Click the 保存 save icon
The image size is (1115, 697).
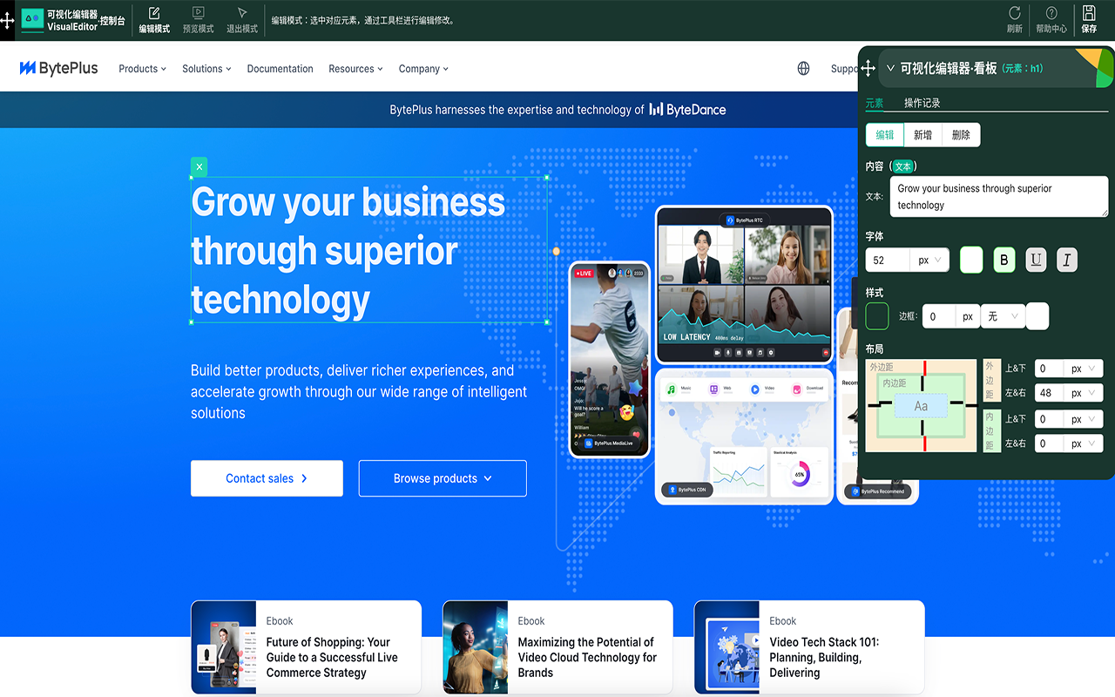(1089, 19)
